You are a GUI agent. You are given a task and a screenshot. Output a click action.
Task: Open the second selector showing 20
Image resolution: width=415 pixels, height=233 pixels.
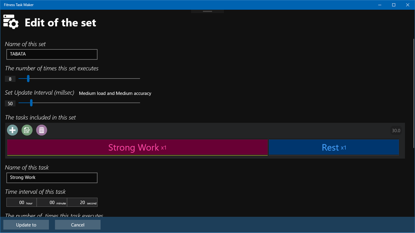click(x=82, y=202)
